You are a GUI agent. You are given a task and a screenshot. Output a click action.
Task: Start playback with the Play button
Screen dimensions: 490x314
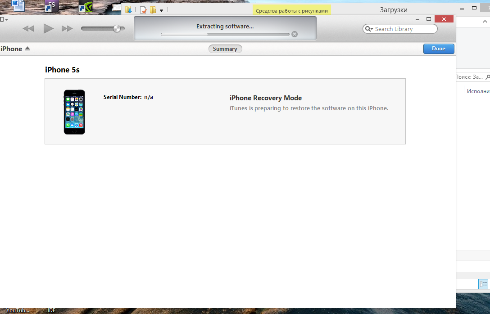(x=48, y=28)
